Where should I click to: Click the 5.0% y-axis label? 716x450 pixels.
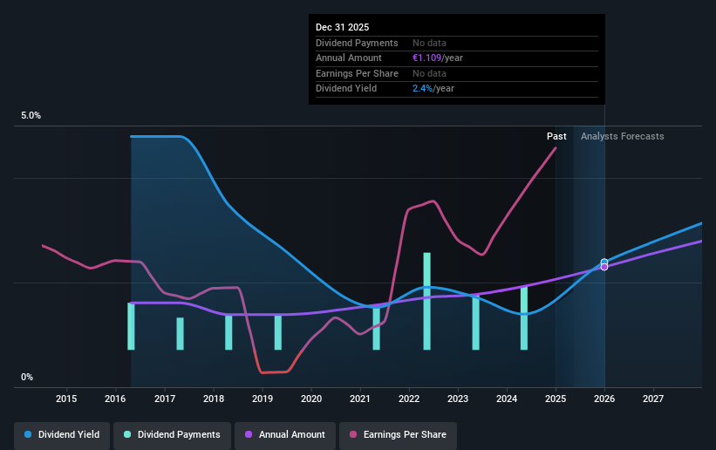[x=31, y=116]
